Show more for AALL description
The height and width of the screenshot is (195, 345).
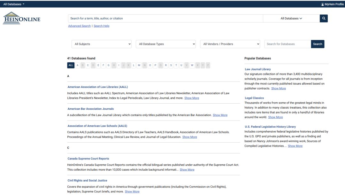pyautogui.click(x=192, y=98)
